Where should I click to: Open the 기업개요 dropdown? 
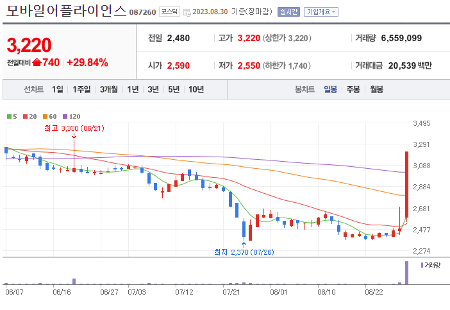(321, 12)
